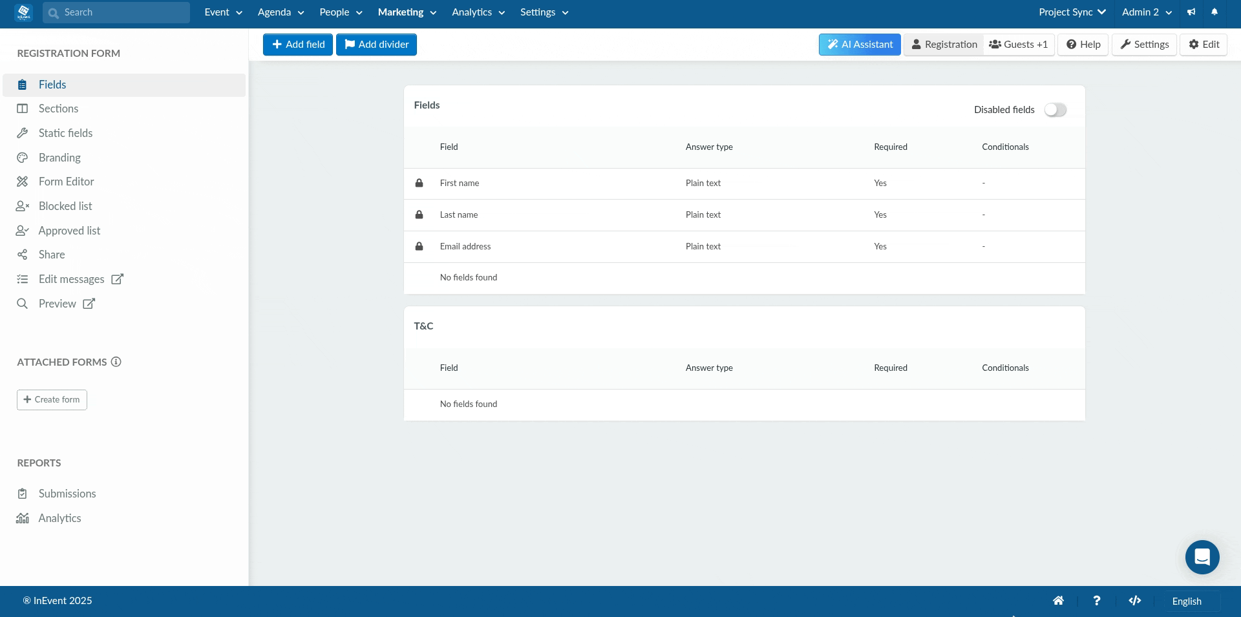Click in the Search input field
The height and width of the screenshot is (617, 1241).
[116, 12]
